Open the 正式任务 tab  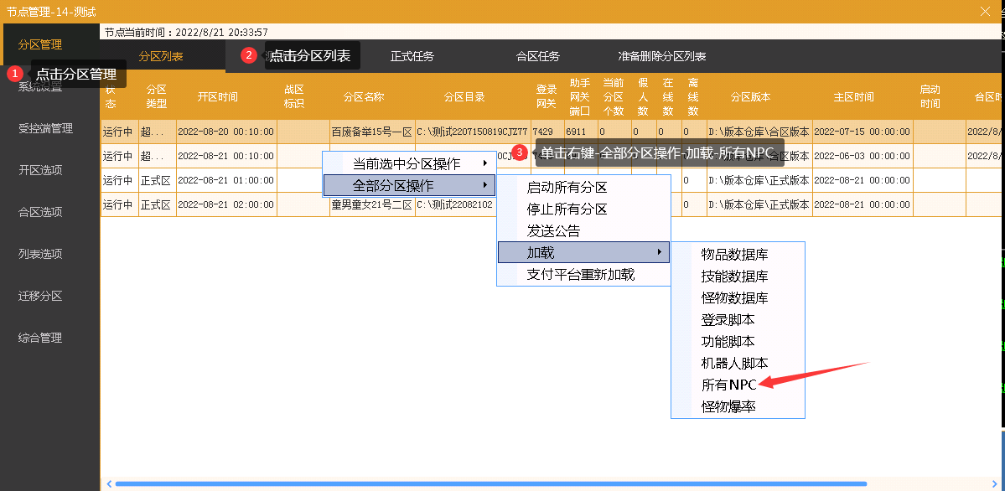[412, 57]
